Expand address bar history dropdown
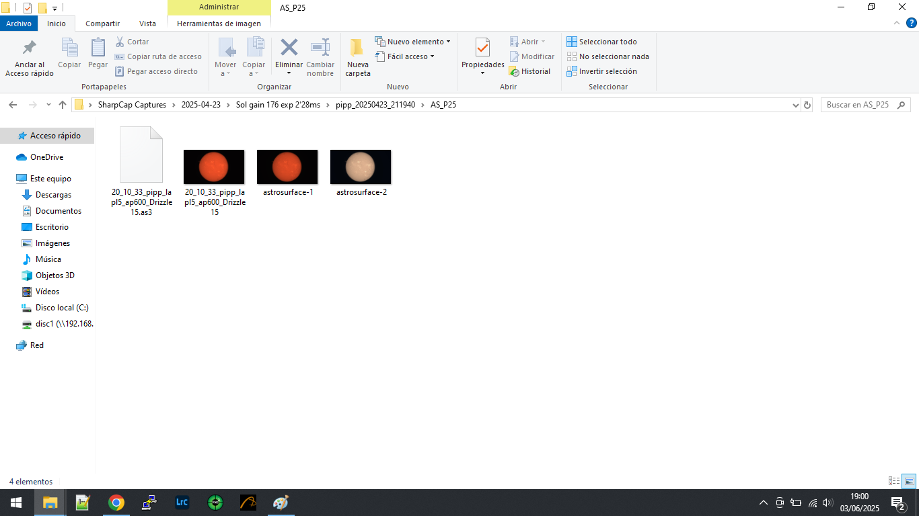 pos(795,105)
